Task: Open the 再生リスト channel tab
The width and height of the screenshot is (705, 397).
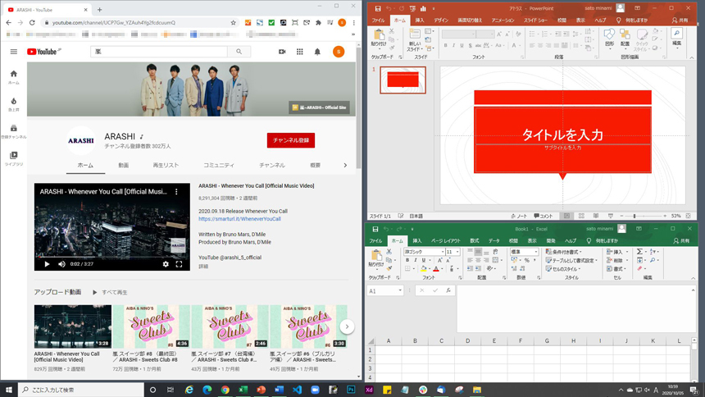Action: point(166,165)
